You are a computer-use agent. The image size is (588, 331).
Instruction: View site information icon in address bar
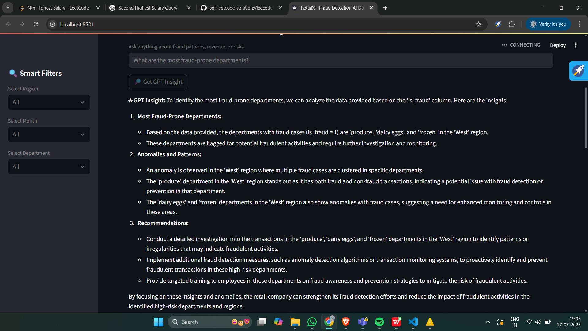point(53,24)
